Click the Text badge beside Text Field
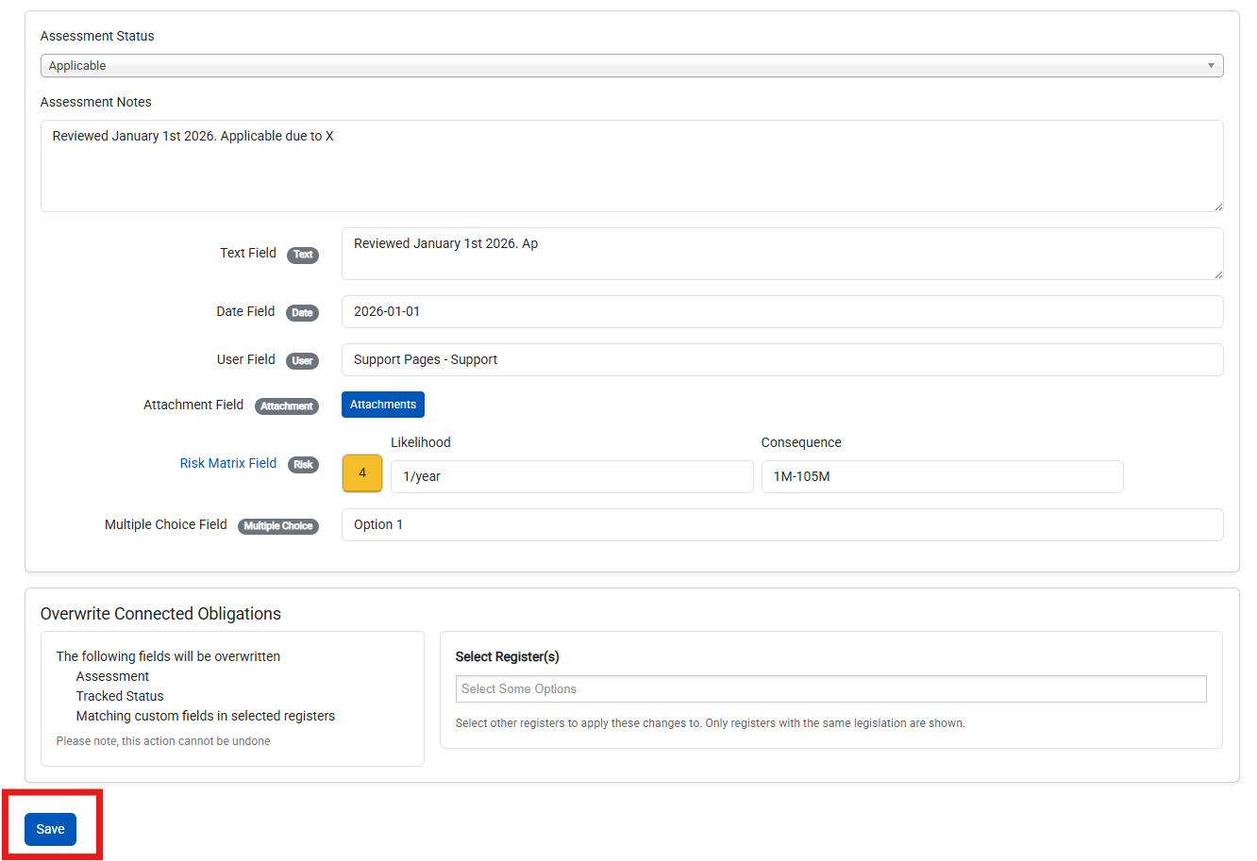This screenshot has height=861, width=1257. [303, 255]
